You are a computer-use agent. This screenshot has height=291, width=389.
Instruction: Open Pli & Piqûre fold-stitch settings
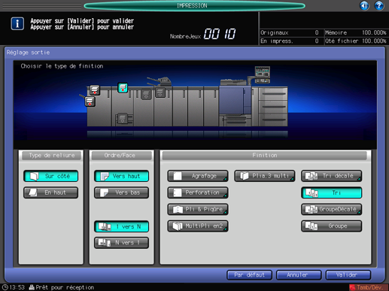click(x=198, y=209)
